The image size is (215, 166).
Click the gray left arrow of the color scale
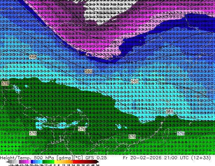click(8, 162)
